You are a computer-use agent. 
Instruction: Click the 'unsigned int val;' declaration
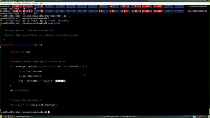20,52
